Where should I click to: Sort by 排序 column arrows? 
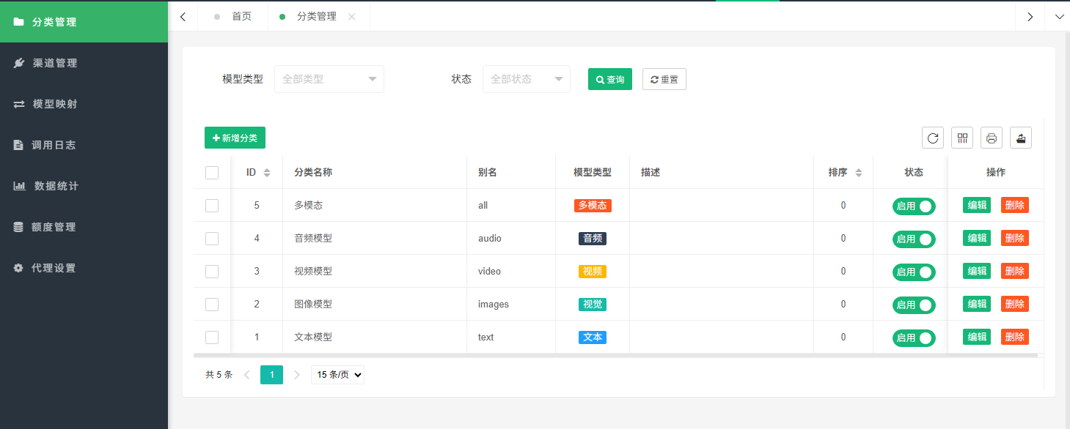click(x=859, y=173)
